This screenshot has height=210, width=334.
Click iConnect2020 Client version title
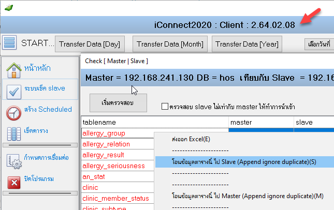tap(225, 25)
